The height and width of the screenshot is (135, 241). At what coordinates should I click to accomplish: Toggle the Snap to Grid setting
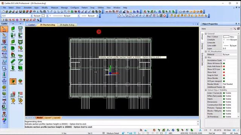(x=224, y=75)
